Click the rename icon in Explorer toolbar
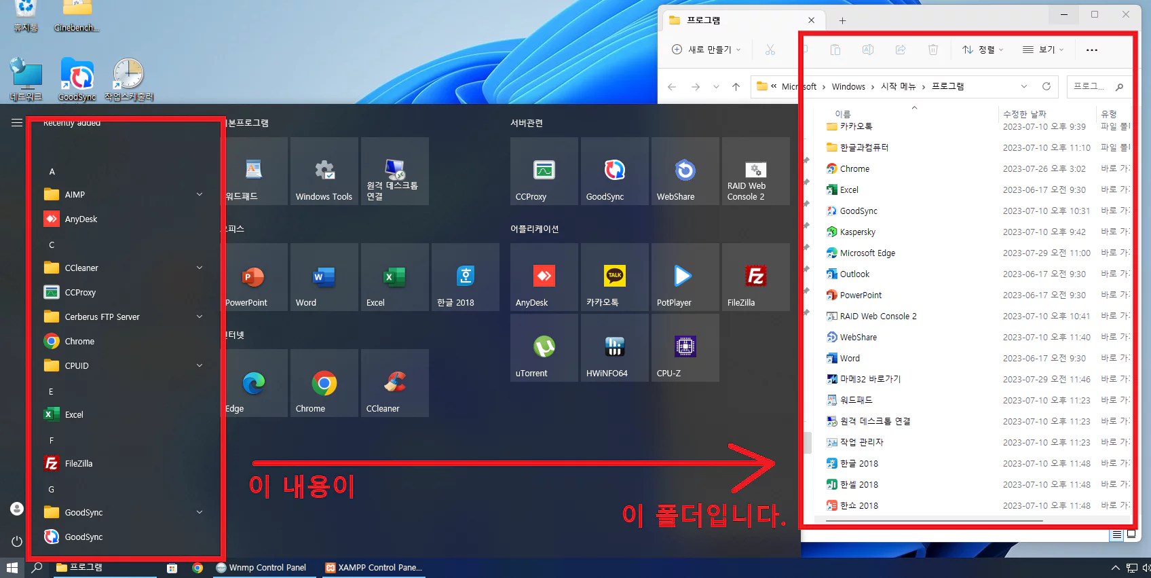The image size is (1151, 578). 868,50
